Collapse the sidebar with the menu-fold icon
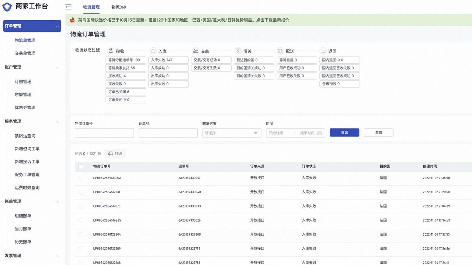This screenshot has height=265, width=472. pyautogui.click(x=68, y=7)
